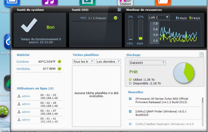Click 'Temps de fonctionnement' uptime text
Screen dimensions: 208x132
41,41
